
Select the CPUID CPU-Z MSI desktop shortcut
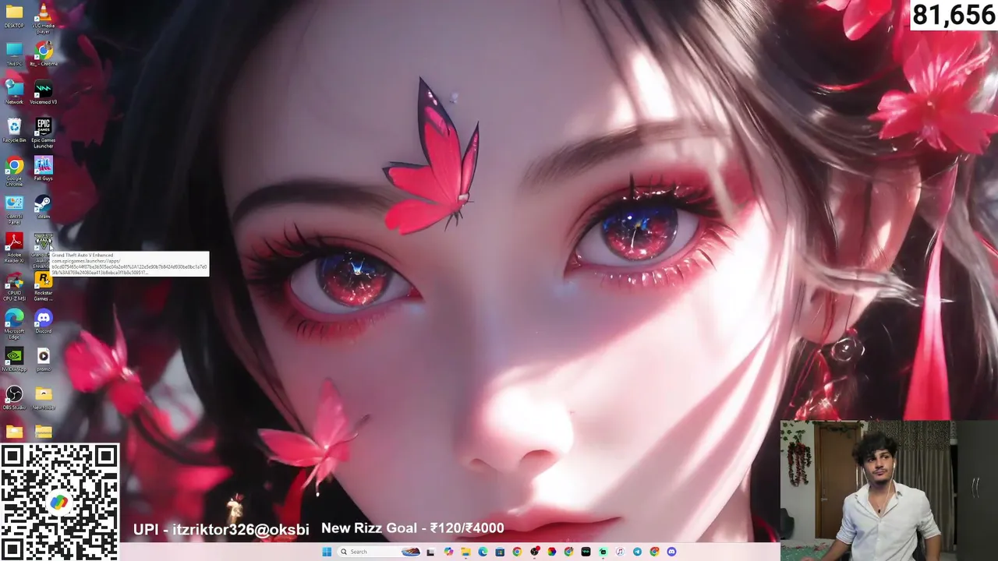pyautogui.click(x=14, y=285)
